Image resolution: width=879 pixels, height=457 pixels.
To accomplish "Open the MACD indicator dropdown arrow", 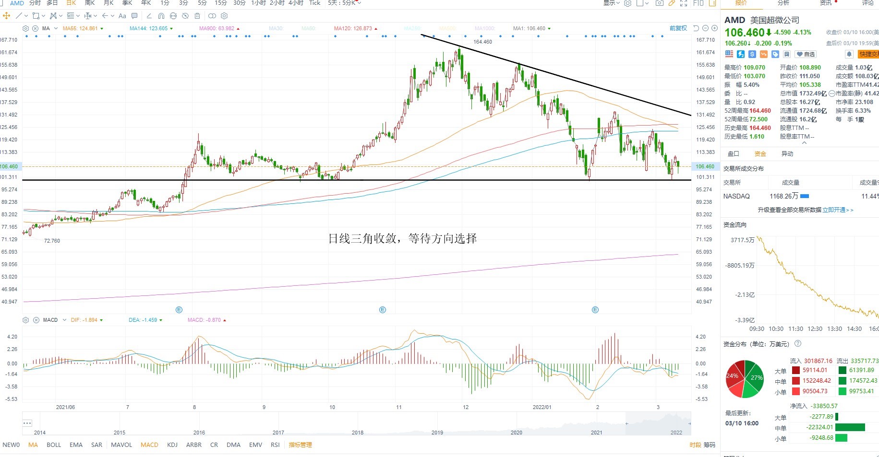I will (64, 320).
